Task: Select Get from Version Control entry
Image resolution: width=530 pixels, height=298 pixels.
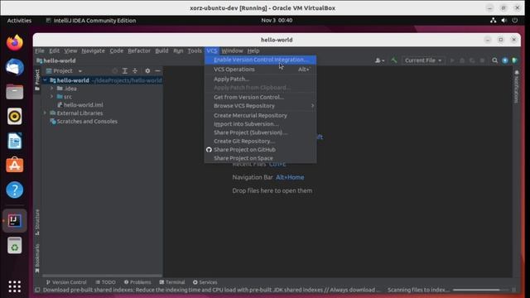Action: pyautogui.click(x=260, y=97)
